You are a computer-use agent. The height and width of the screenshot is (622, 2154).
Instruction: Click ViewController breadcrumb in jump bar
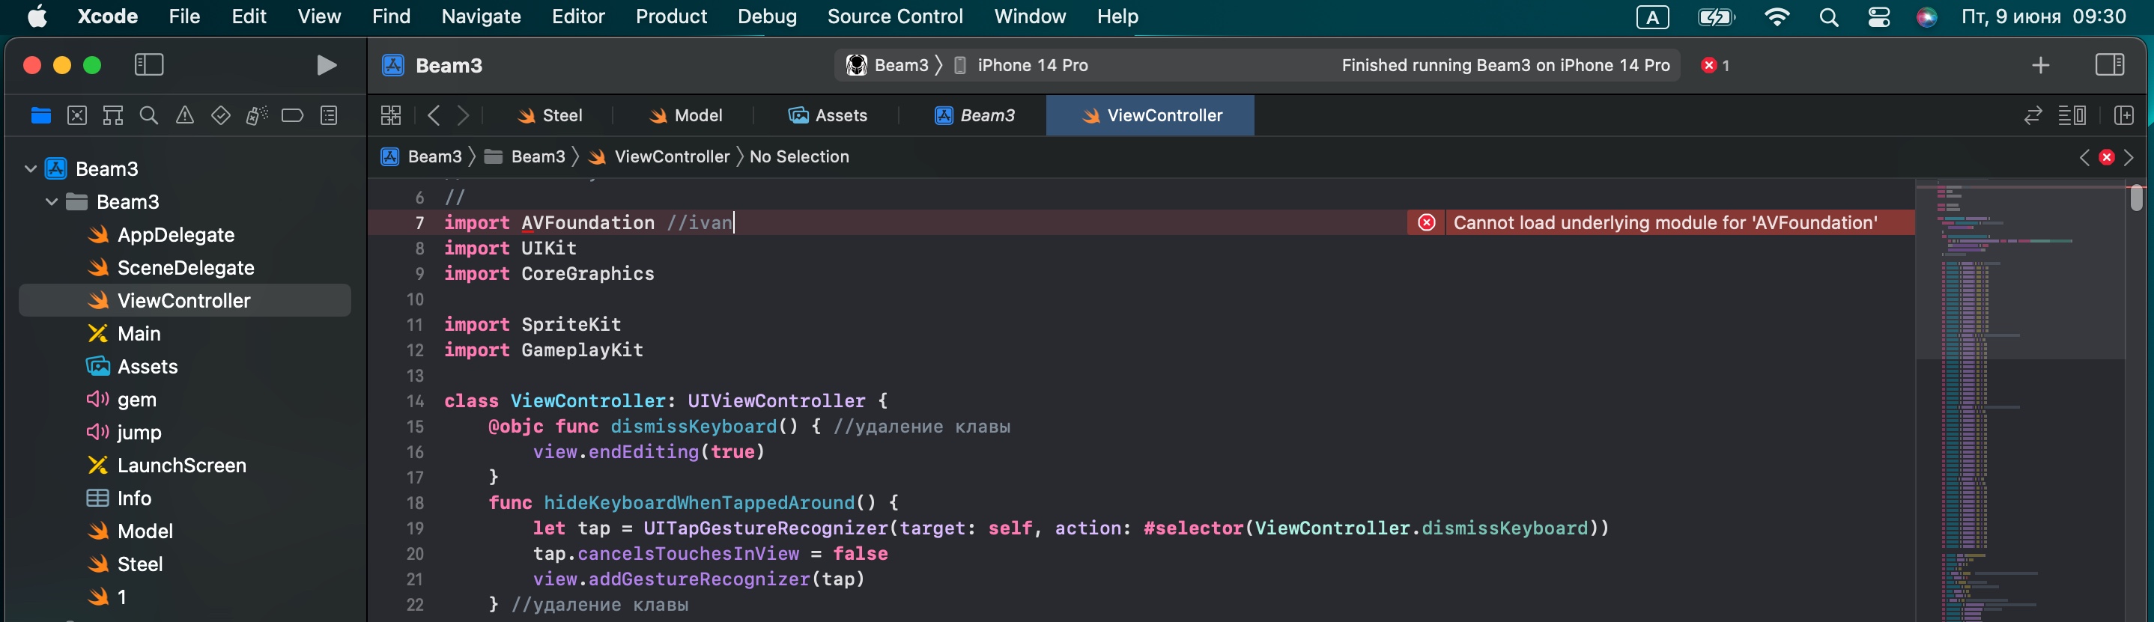[x=659, y=156]
